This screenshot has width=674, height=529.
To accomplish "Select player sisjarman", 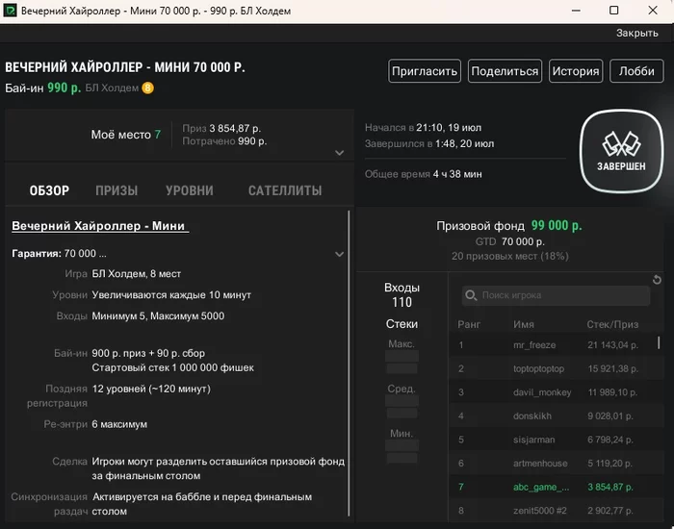I will point(533,440).
